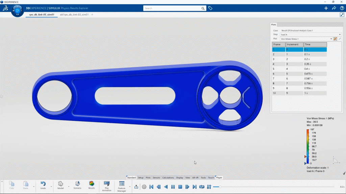Switch to the Sensors tab
The image size is (346, 194).
tap(156, 177)
